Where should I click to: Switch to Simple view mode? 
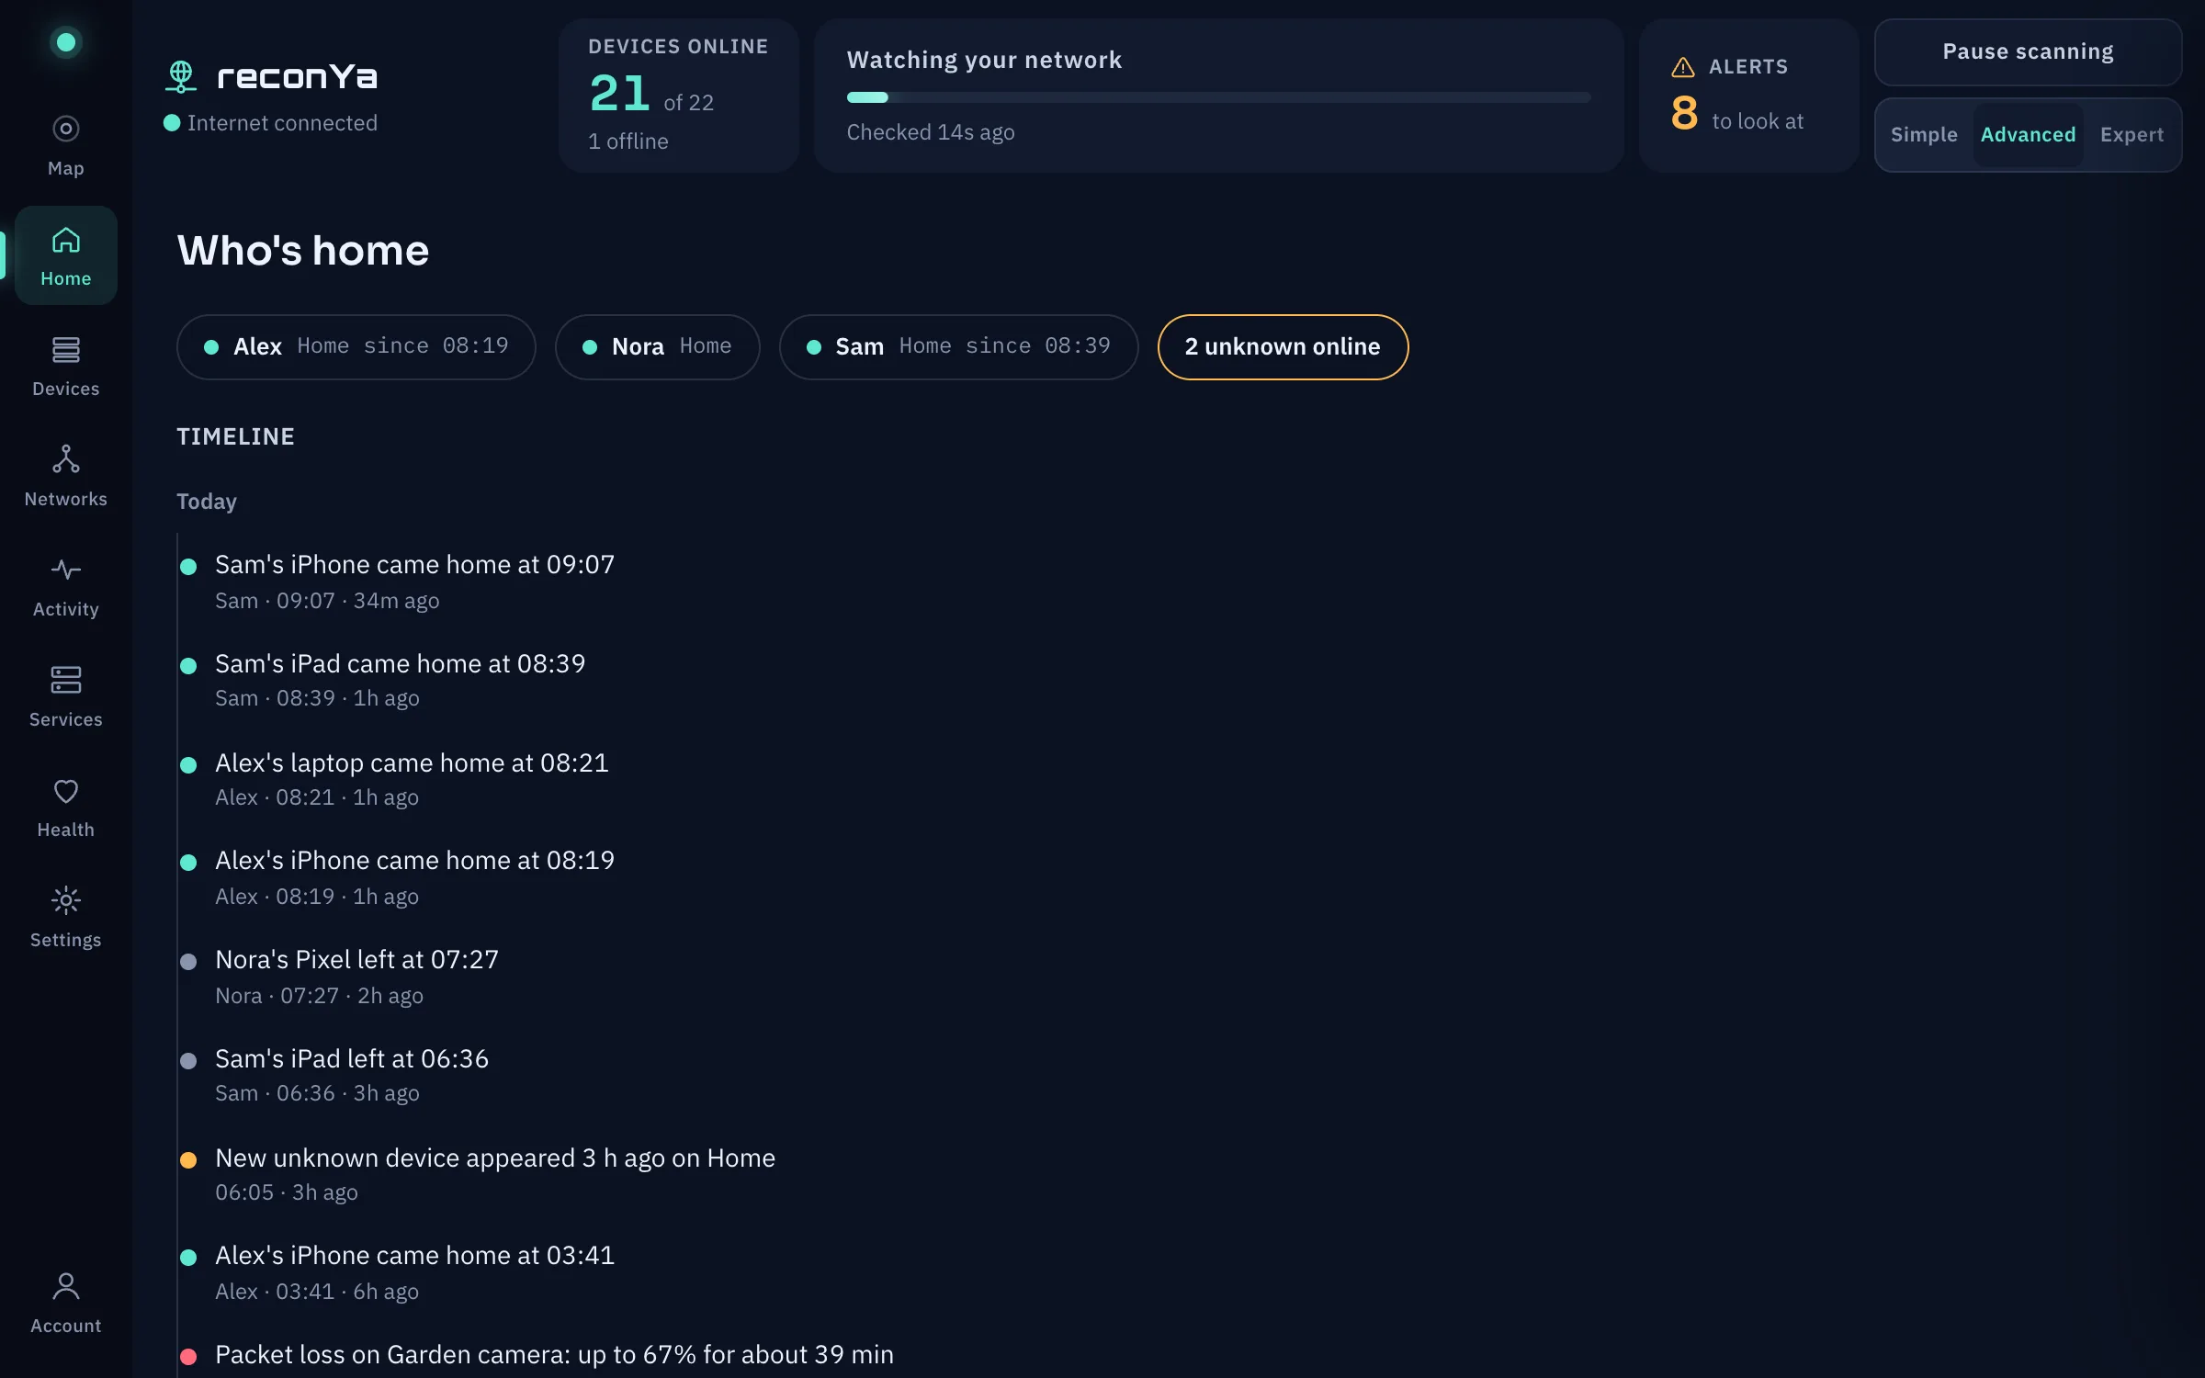click(1924, 134)
